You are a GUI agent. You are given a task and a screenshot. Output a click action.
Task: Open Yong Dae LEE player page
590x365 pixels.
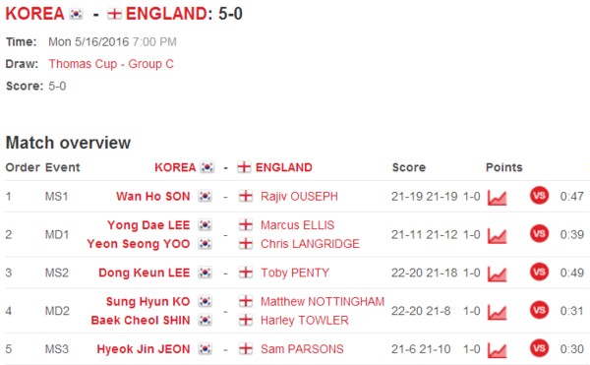148,225
